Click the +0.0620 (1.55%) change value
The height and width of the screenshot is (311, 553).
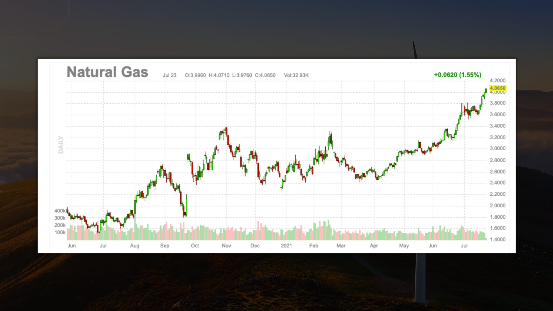[x=457, y=75]
